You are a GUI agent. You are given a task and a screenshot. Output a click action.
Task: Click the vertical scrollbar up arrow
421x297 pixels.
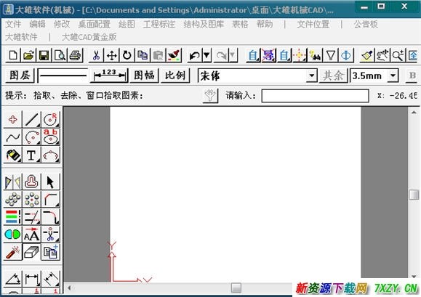[414, 113]
